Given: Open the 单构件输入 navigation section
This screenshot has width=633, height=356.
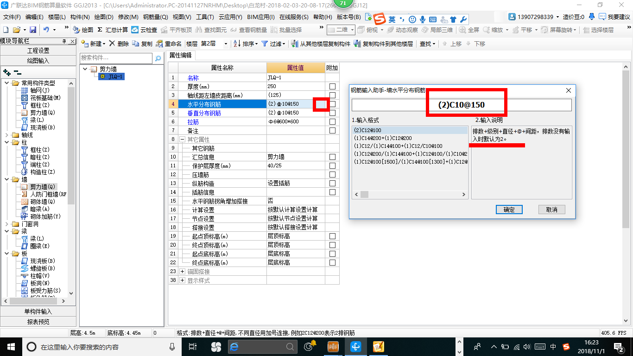Looking at the screenshot, I should coord(38,311).
